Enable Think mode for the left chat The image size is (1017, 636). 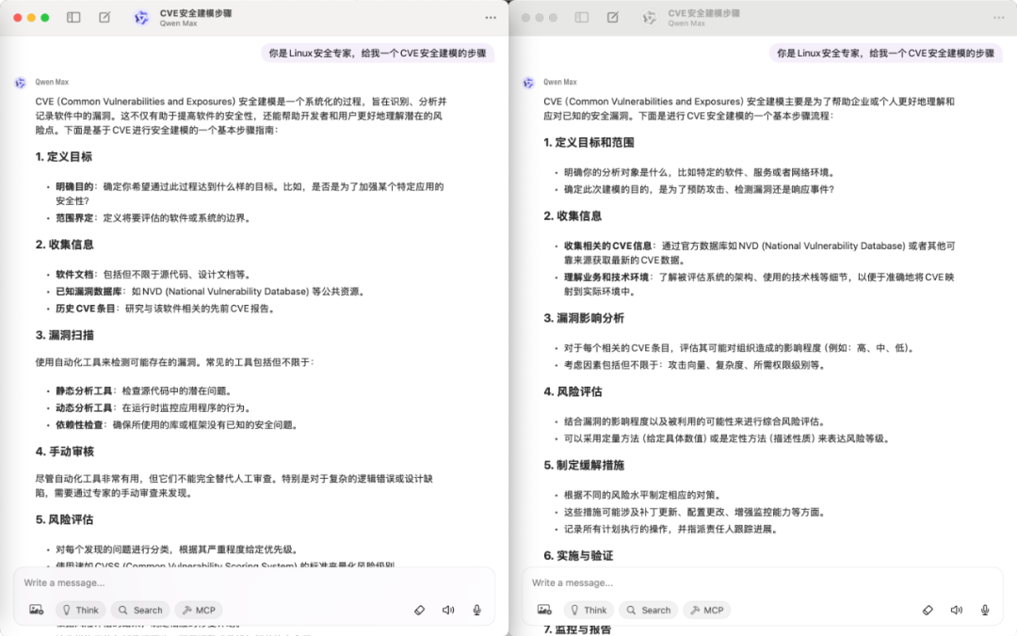point(80,610)
